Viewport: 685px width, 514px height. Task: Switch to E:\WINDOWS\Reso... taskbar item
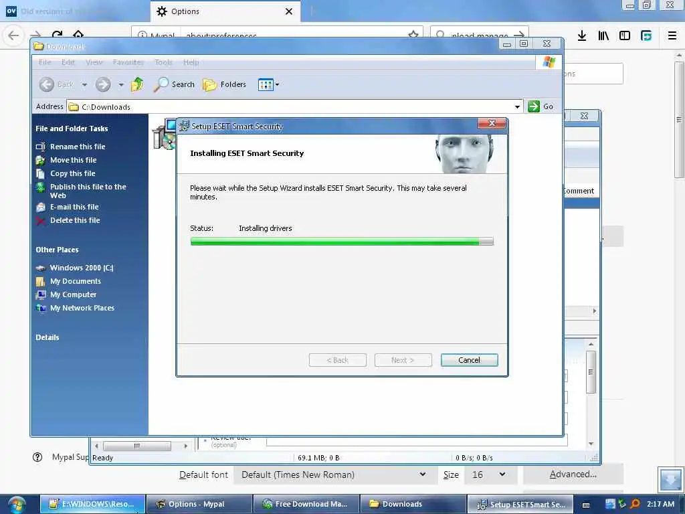(x=92, y=504)
